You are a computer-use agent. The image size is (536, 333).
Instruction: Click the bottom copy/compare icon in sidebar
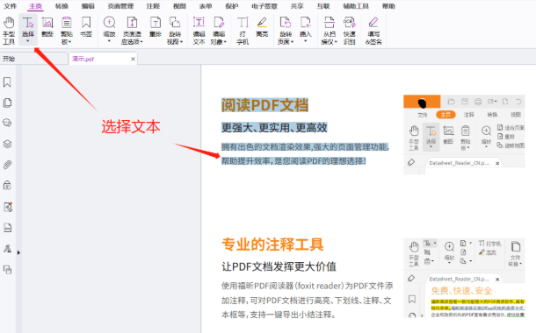pyautogui.click(x=7, y=270)
